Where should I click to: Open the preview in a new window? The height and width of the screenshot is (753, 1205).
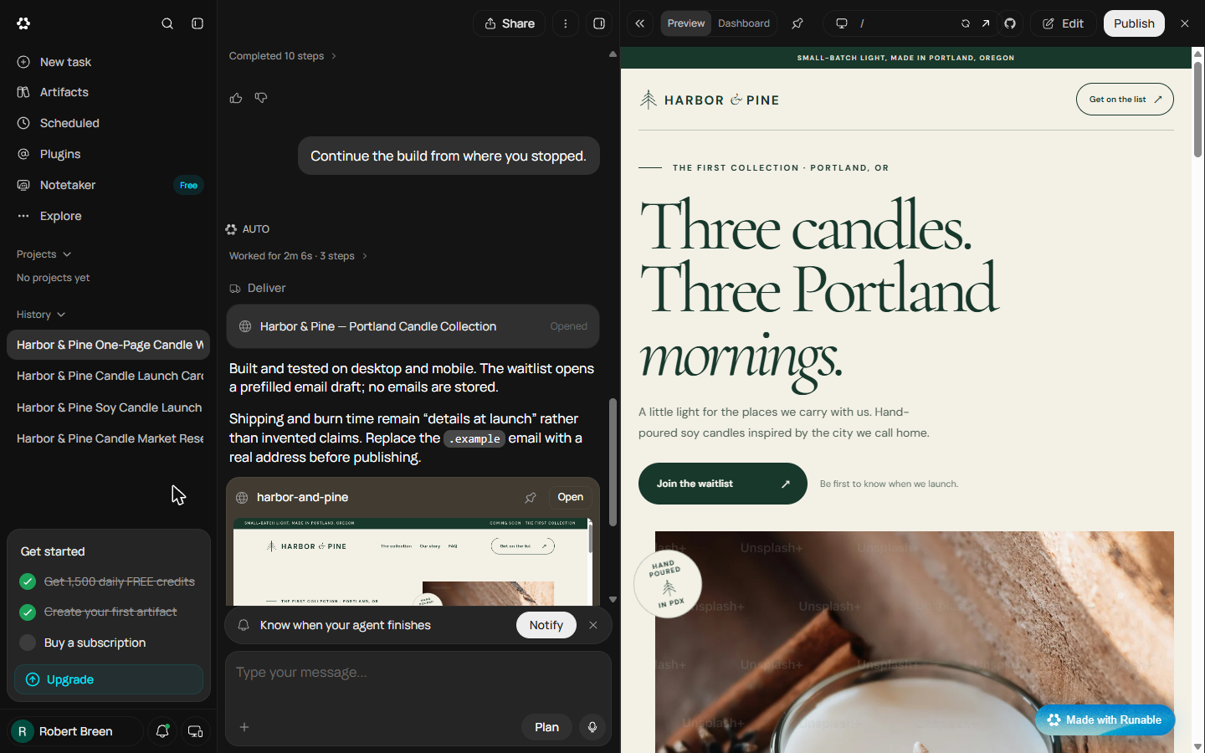(x=986, y=23)
